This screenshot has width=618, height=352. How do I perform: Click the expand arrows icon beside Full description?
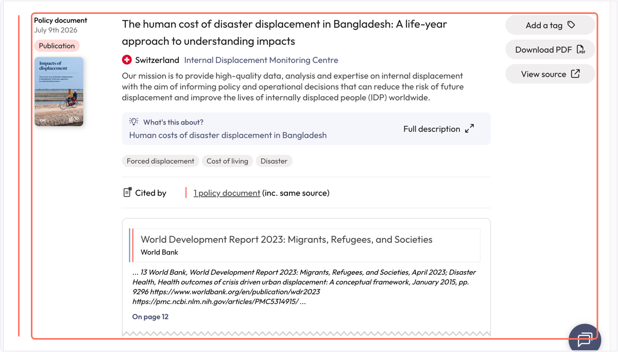point(469,129)
